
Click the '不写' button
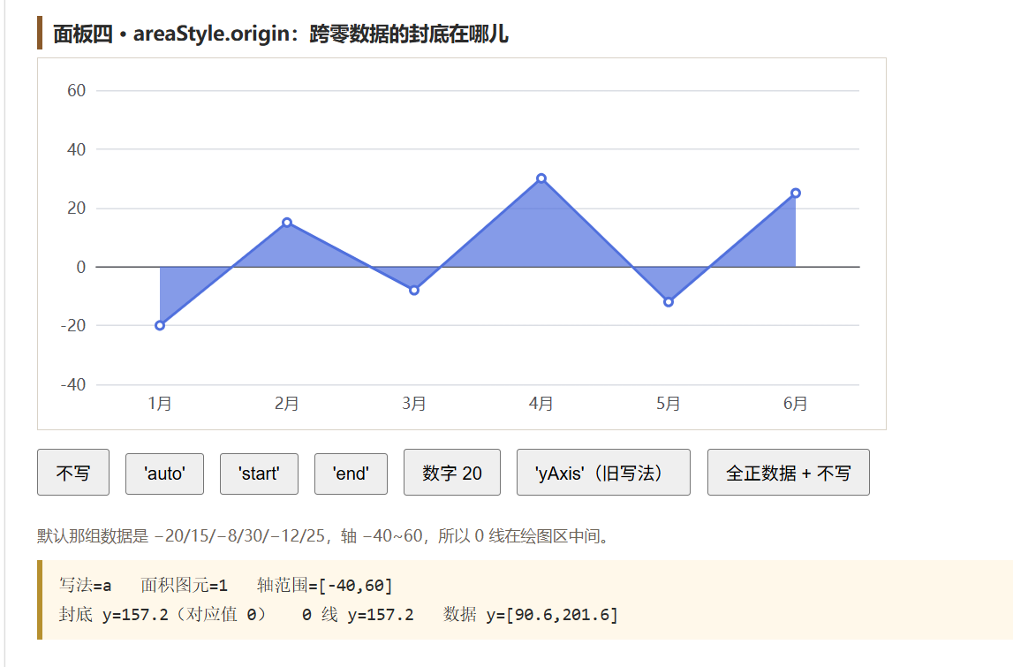click(x=73, y=473)
